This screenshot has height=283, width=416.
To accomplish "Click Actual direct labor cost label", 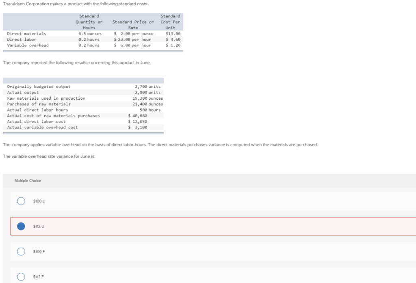I will pyautogui.click(x=36, y=122).
